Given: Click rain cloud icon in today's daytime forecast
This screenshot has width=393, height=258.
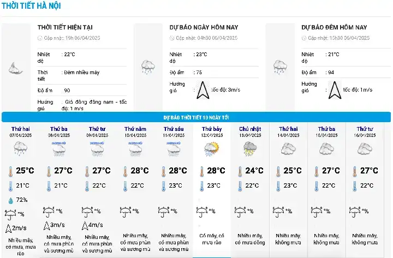Looking at the screenshot, I should 147,67.
